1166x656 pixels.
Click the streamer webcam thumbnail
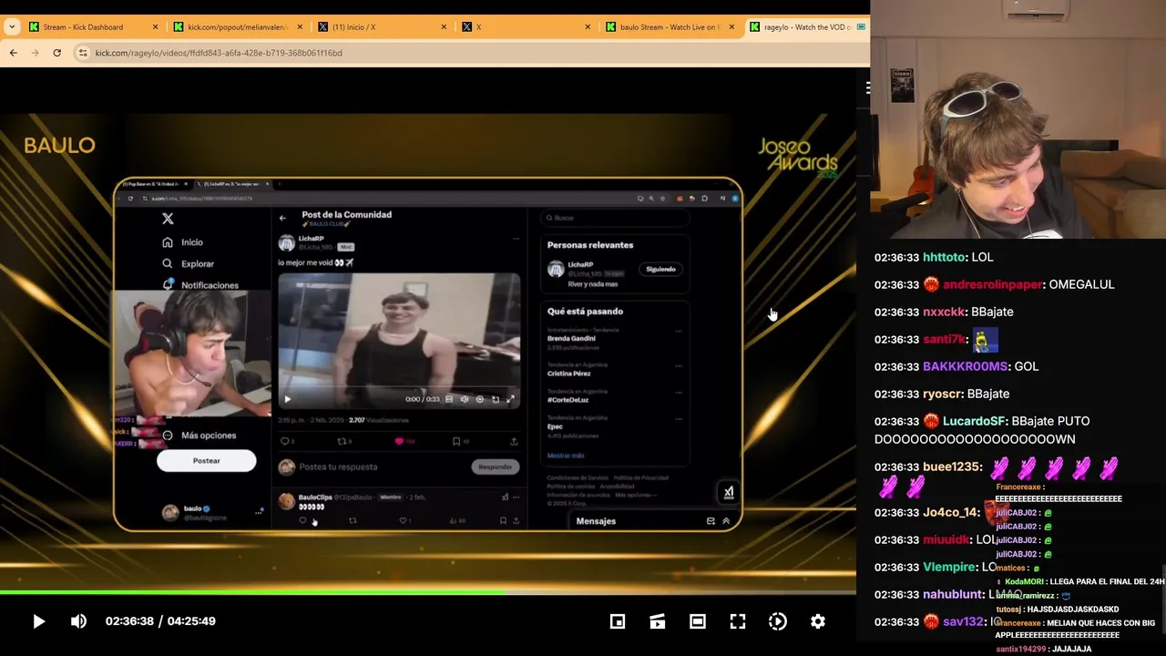point(192,354)
